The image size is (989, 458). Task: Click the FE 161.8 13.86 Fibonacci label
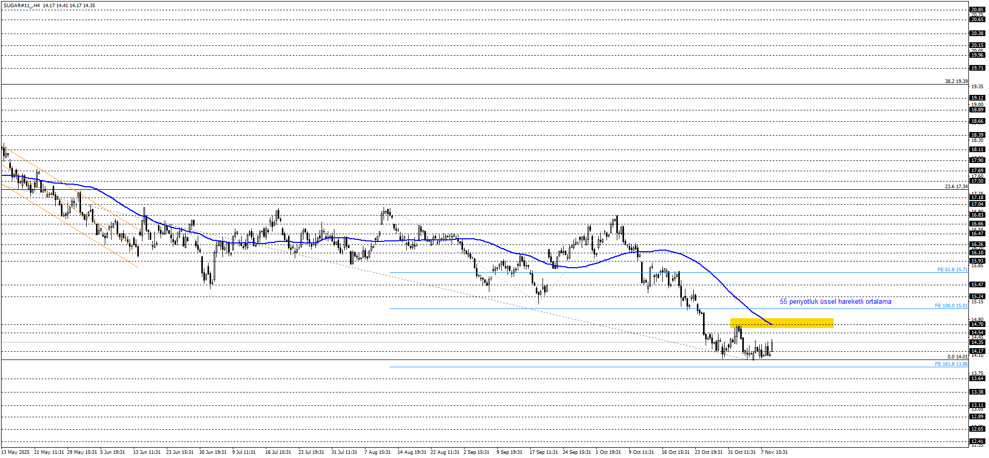951,364
